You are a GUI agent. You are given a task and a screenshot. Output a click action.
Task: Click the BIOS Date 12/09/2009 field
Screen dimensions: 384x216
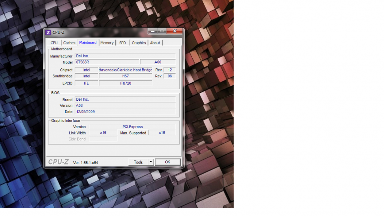[x=125, y=112]
